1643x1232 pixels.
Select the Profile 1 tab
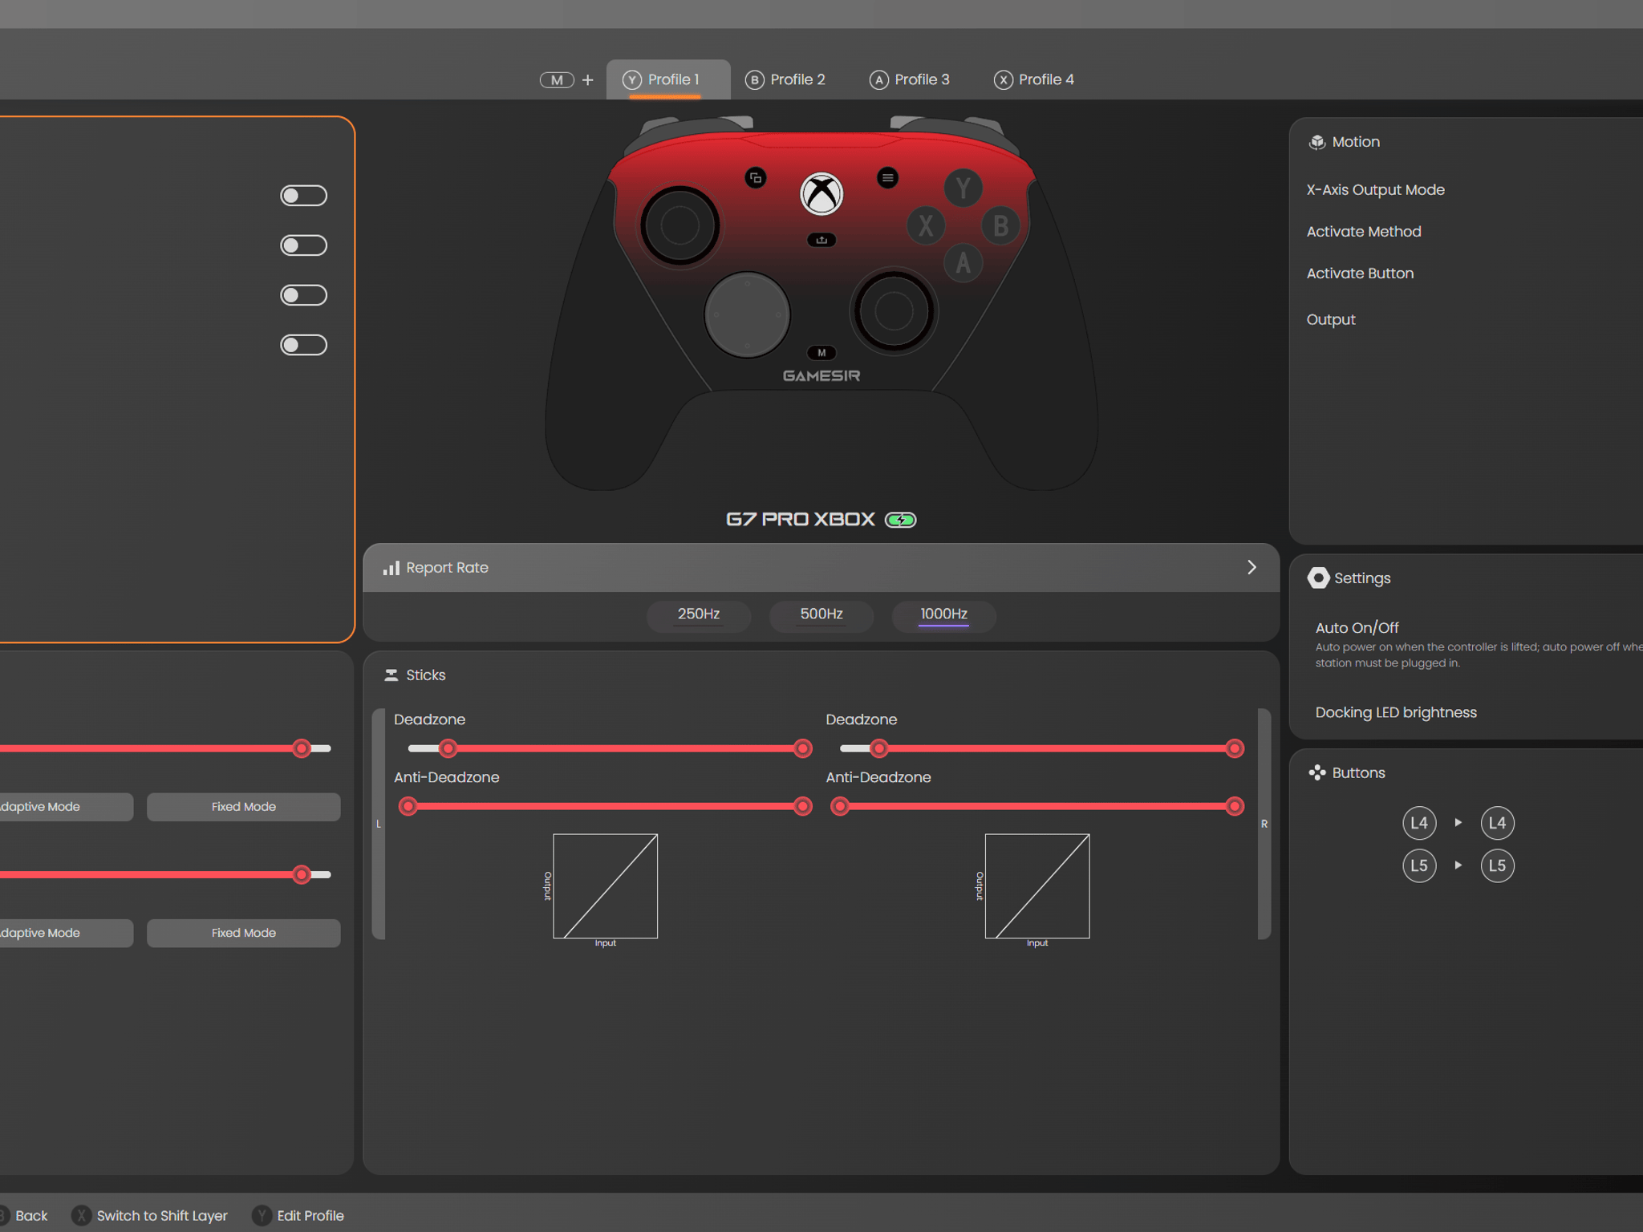667,79
